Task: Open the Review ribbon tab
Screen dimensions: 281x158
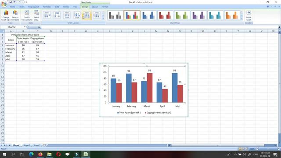Action: [x=66, y=7]
